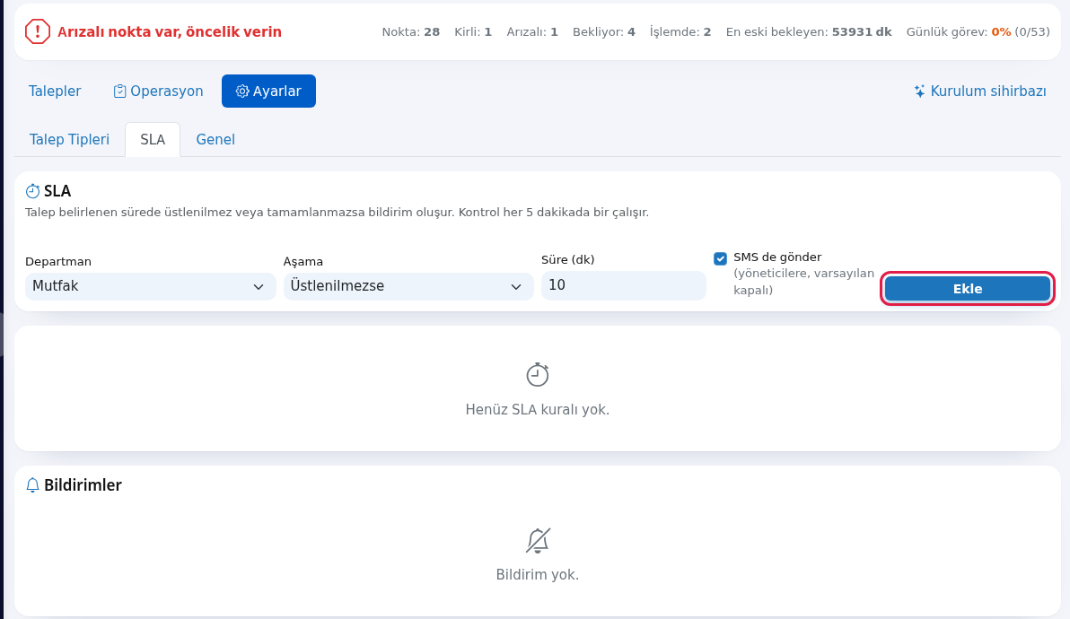Click the stopwatch icon next to SLA heading
The height and width of the screenshot is (619, 1070).
(x=32, y=191)
